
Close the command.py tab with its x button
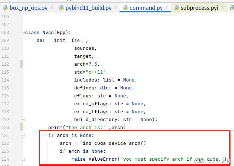click(168, 8)
